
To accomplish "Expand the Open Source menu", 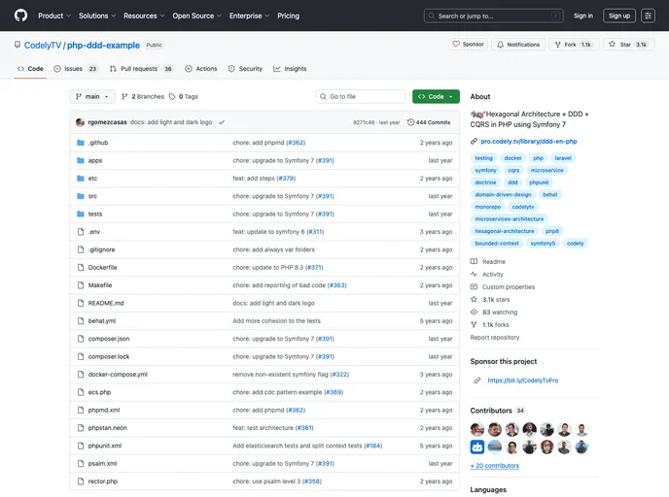I will 196,16.
